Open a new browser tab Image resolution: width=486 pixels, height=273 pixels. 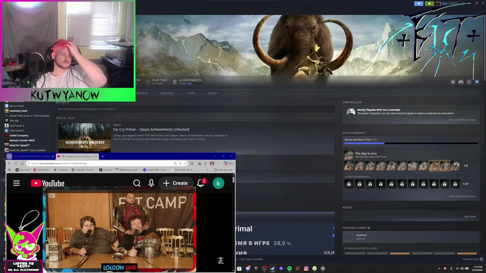(x=103, y=156)
